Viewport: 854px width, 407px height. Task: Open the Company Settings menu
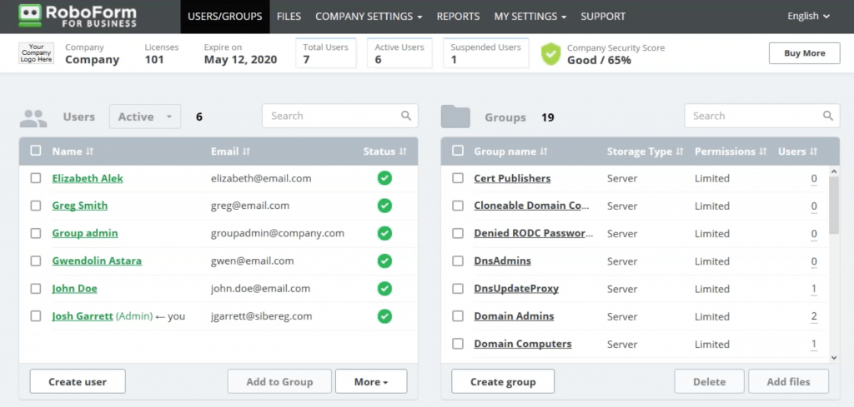pos(369,17)
